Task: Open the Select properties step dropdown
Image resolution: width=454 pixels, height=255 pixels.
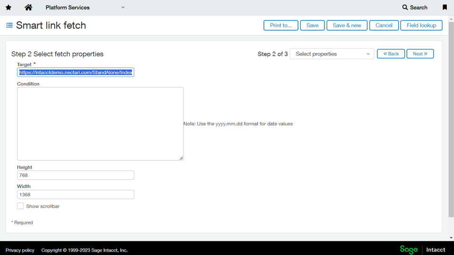Action: (x=332, y=54)
